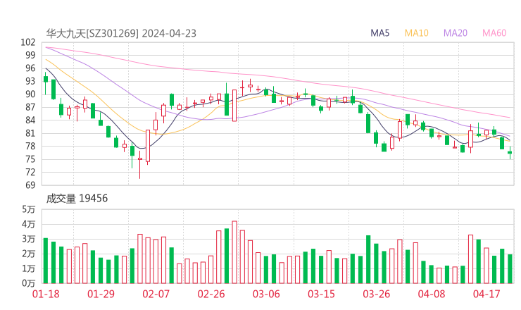Select the 96 price axis label
This screenshot has width=521, height=310.
(x=30, y=68)
